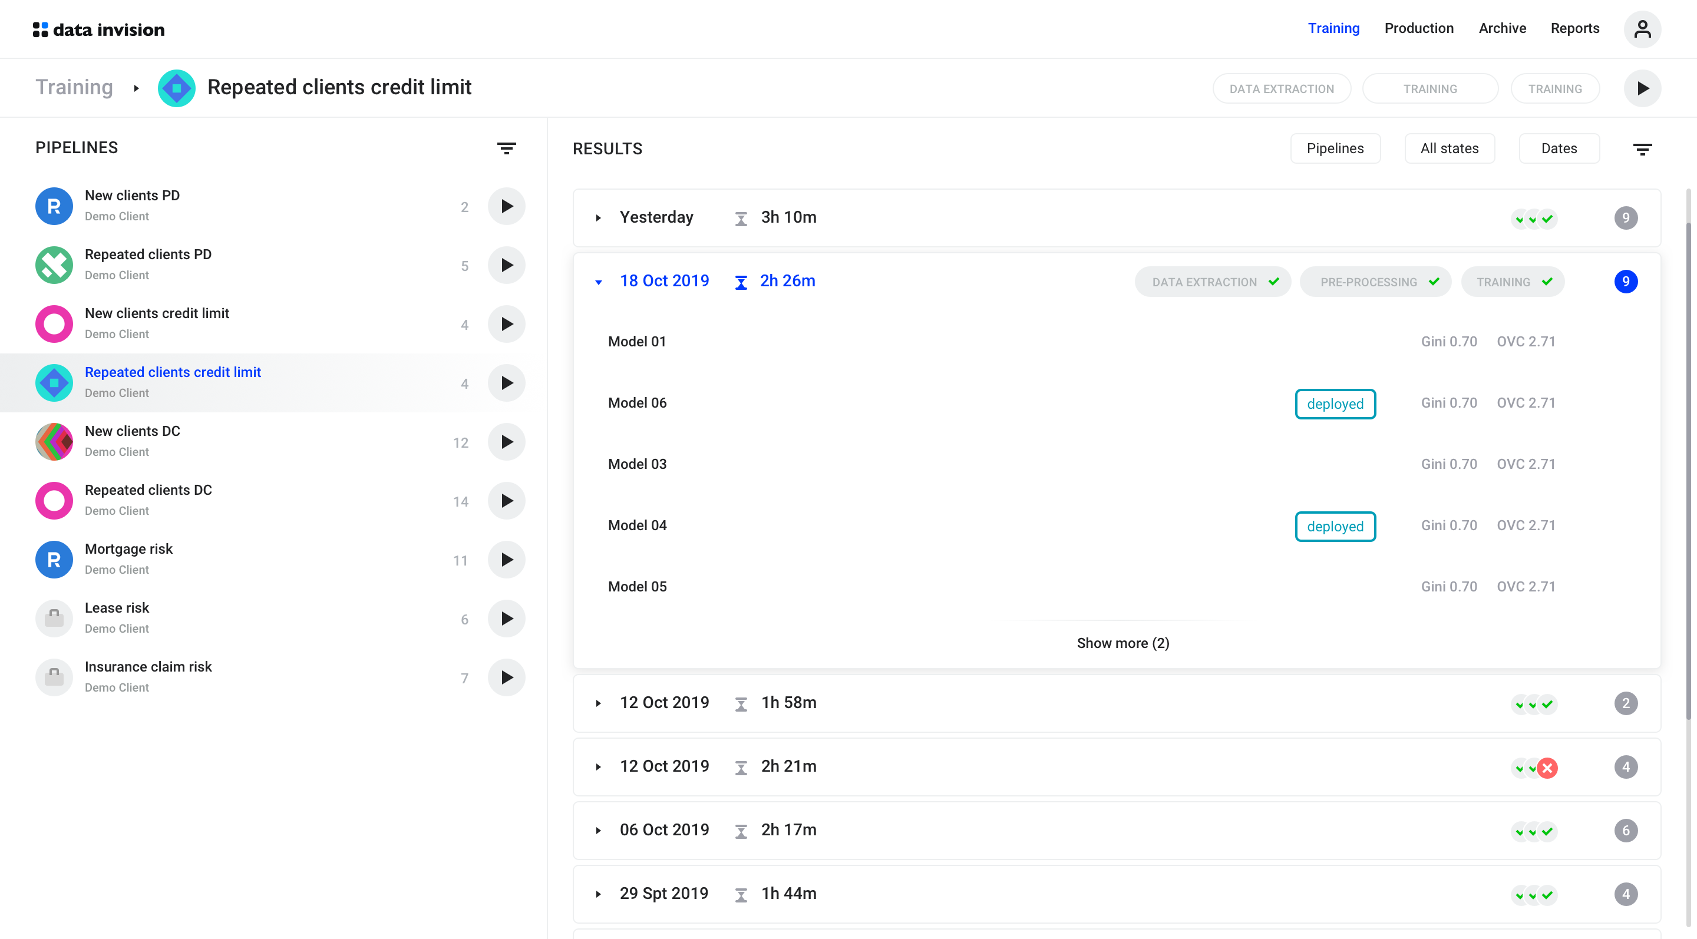Image resolution: width=1697 pixels, height=939 pixels.
Task: Switch to the Production nav tab
Action: 1418,28
